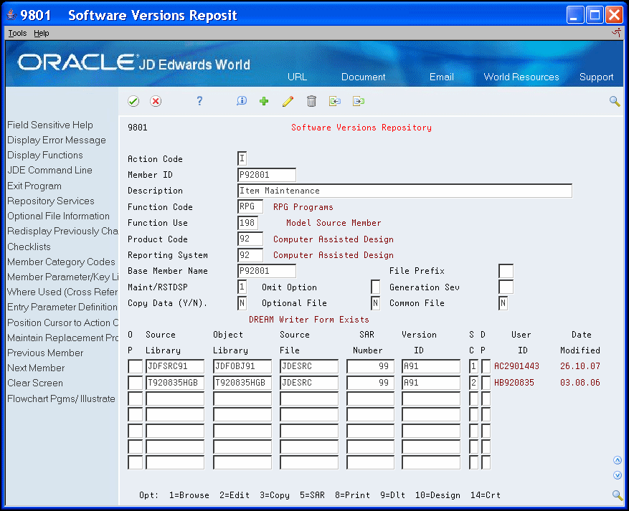Click the Copy Data (Y/N) field
Image resolution: width=629 pixels, height=511 pixels.
[242, 303]
